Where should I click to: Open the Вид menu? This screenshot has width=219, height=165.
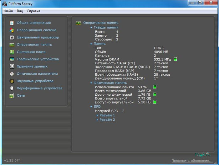20,11
